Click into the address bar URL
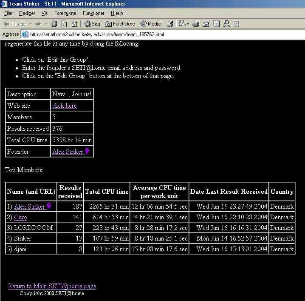The height and width of the screenshot is (301, 305). pos(97,34)
